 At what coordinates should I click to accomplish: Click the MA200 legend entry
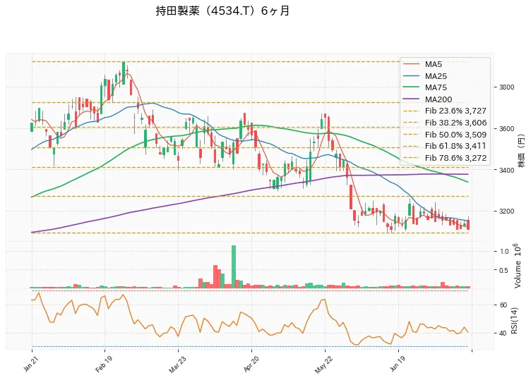tap(428, 99)
